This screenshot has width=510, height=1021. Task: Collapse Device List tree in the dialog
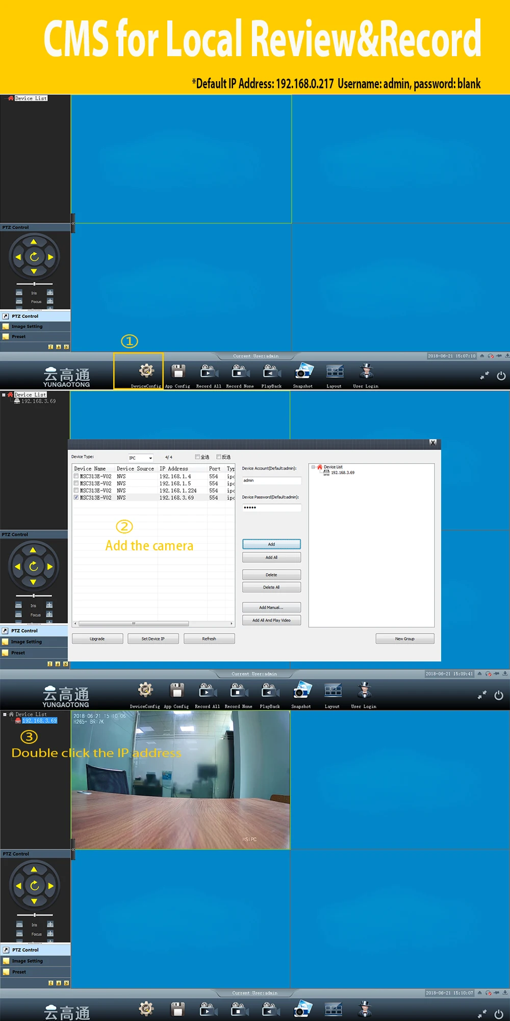click(x=314, y=467)
